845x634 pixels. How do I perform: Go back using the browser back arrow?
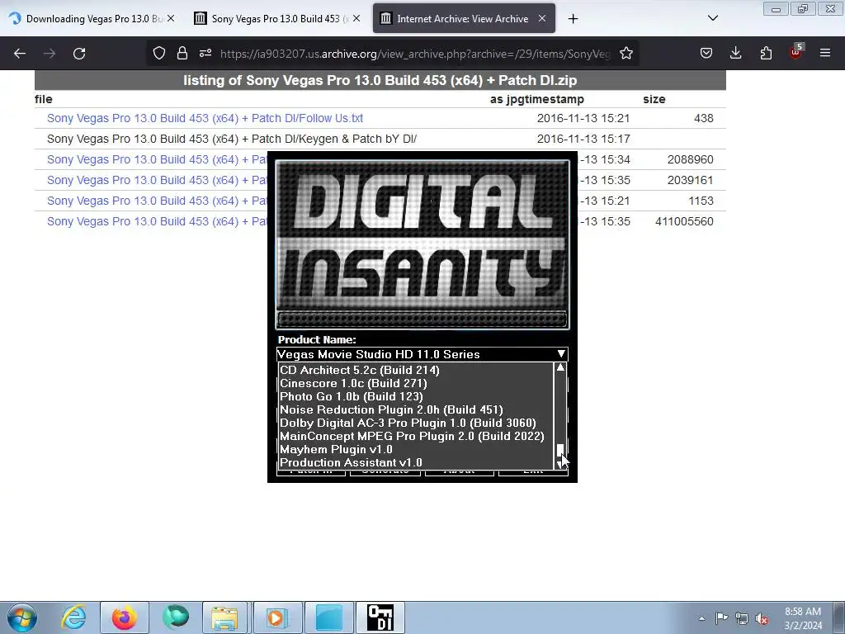pyautogui.click(x=20, y=54)
